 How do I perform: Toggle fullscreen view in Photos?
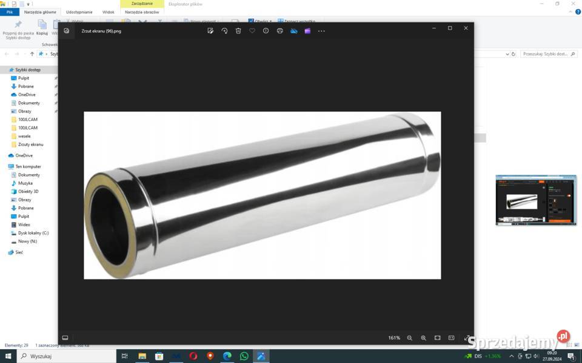[467, 338]
